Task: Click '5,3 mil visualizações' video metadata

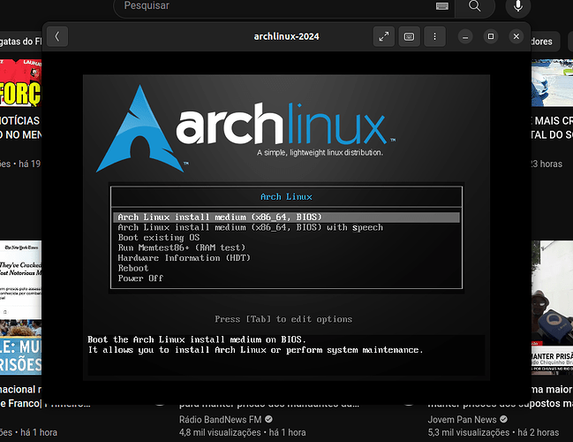Action: [x=469, y=432]
